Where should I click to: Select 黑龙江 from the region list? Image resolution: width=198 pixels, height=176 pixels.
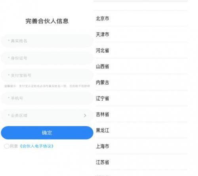(141, 130)
